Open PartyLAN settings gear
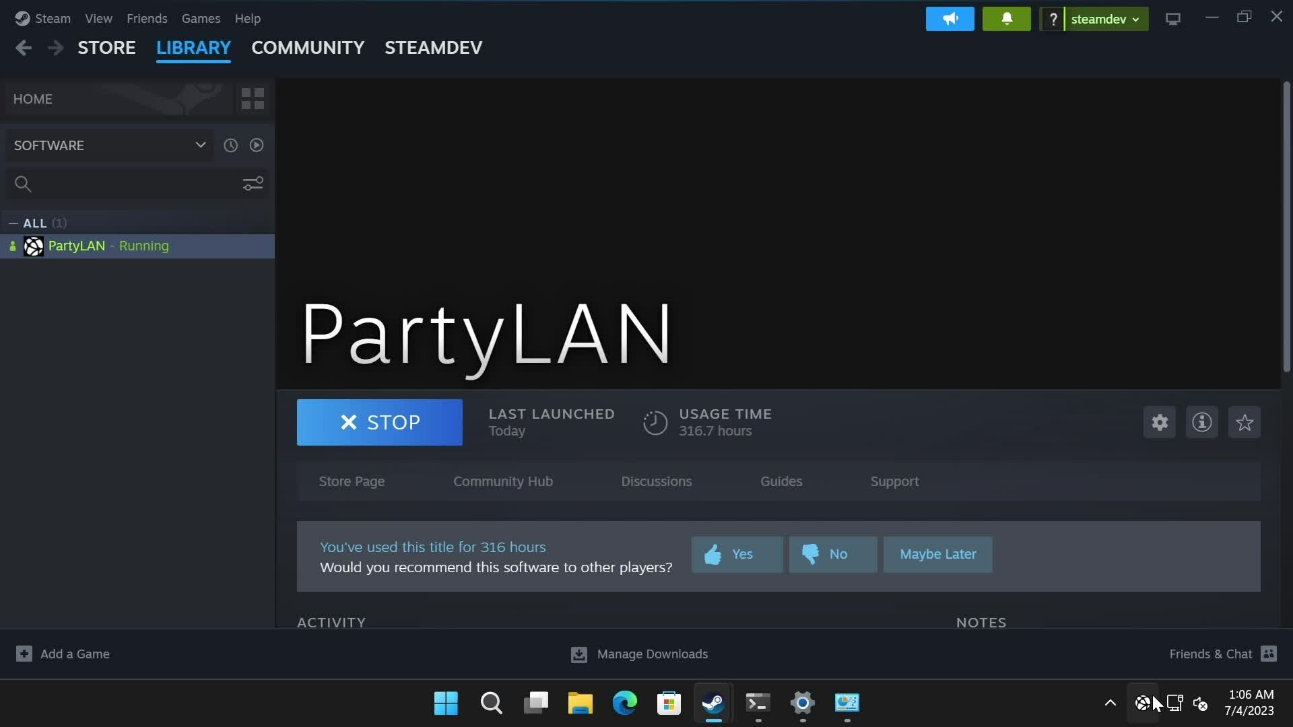The width and height of the screenshot is (1293, 727). coord(1159,423)
